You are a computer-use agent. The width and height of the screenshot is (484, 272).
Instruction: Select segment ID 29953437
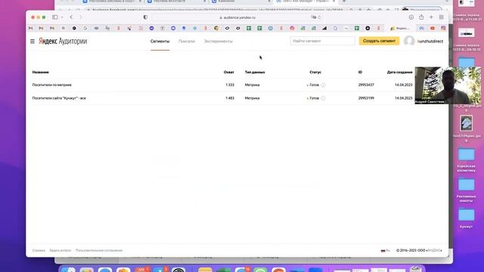pos(366,85)
